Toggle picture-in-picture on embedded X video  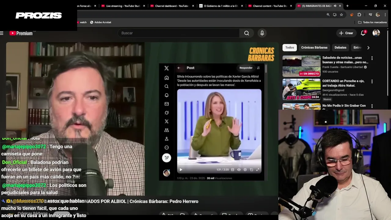click(x=251, y=170)
